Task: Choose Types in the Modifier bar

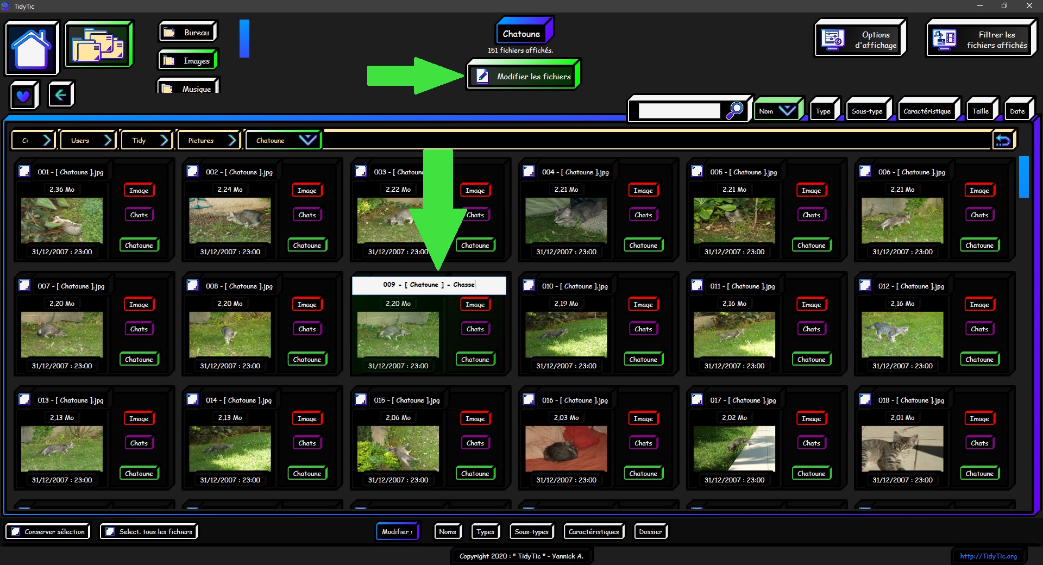Action: 486,531
